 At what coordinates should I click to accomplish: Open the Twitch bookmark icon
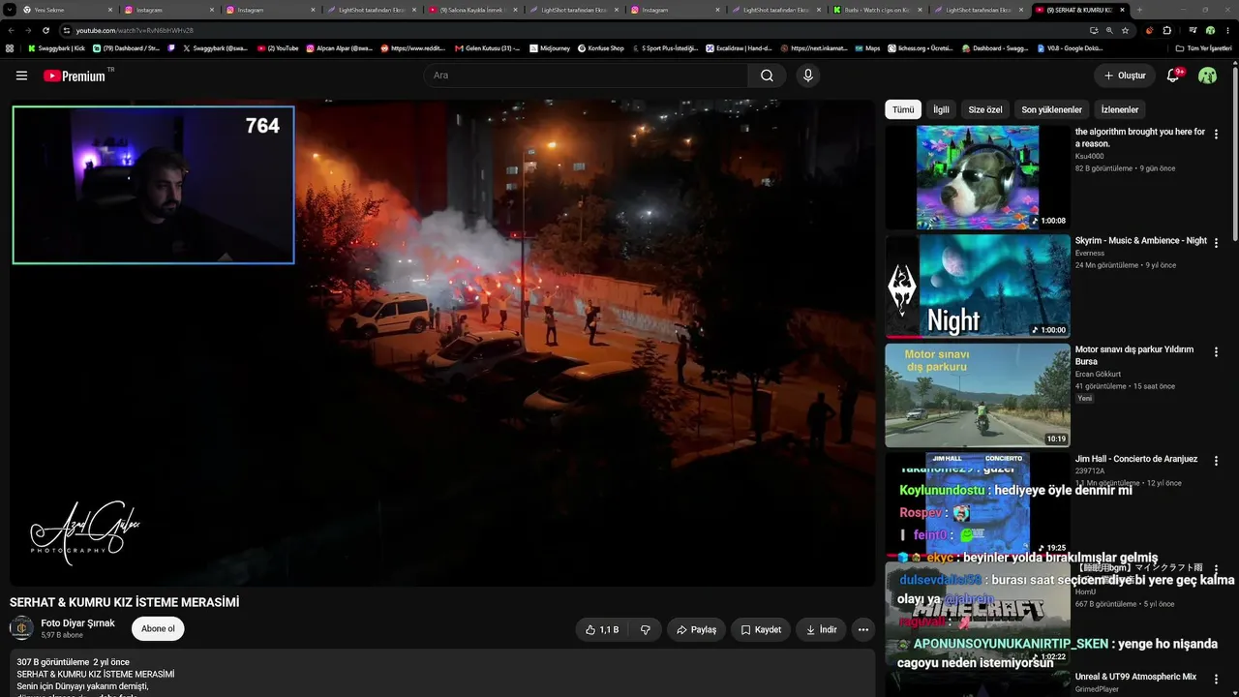tap(172, 47)
